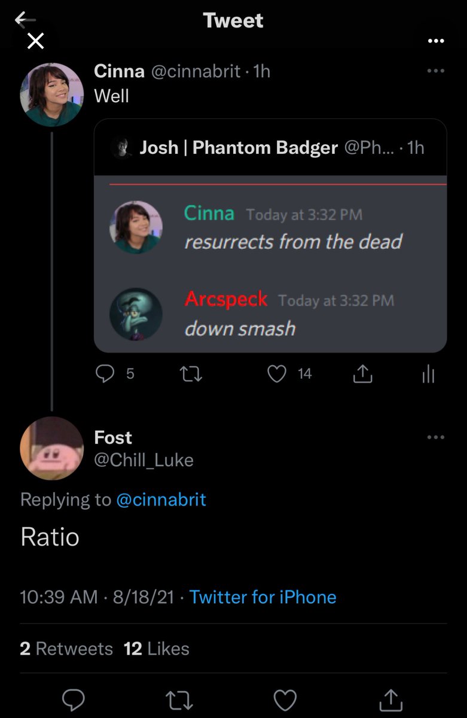Open more options on Cinna's tweet

(436, 71)
